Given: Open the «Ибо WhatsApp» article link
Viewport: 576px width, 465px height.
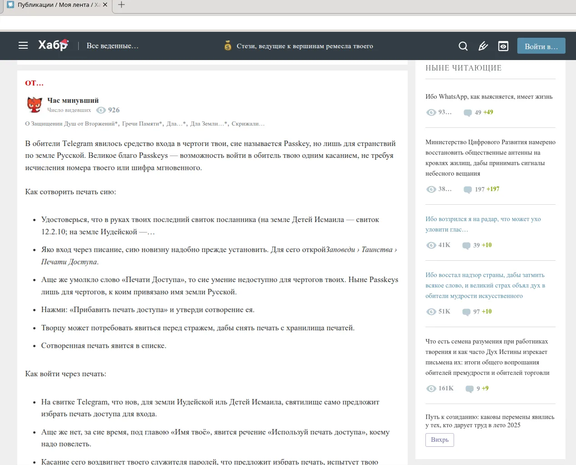Looking at the screenshot, I should tap(489, 96).
